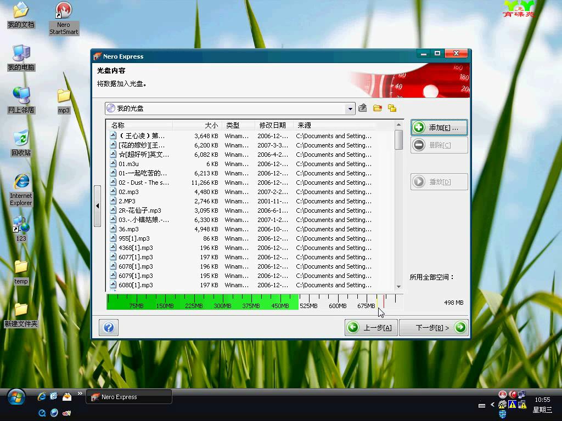Open the My Disc dropdown arrow
The width and height of the screenshot is (562, 421).
[x=350, y=109]
